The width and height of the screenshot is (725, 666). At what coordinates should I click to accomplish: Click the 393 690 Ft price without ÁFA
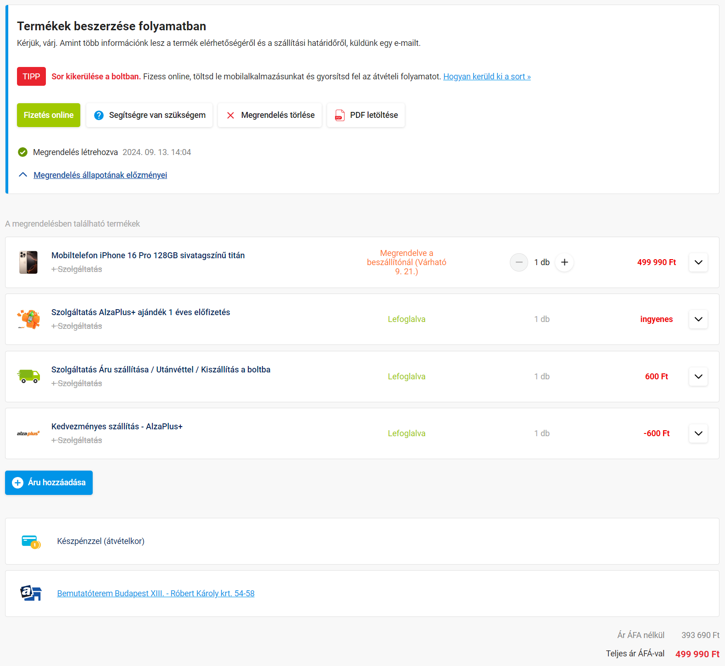click(x=700, y=635)
